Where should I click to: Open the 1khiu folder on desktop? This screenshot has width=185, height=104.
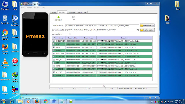(167, 20)
